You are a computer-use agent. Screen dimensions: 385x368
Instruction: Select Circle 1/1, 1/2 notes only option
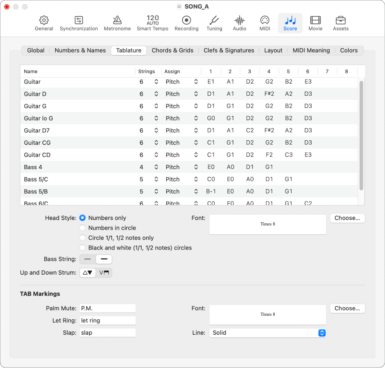pos(82,238)
